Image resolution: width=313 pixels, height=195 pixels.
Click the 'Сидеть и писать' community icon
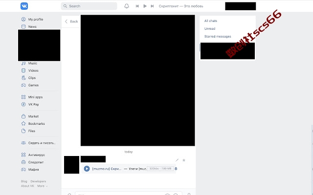[23, 143]
